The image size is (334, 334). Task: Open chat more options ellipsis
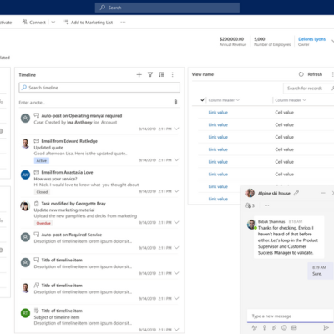tap(266, 205)
